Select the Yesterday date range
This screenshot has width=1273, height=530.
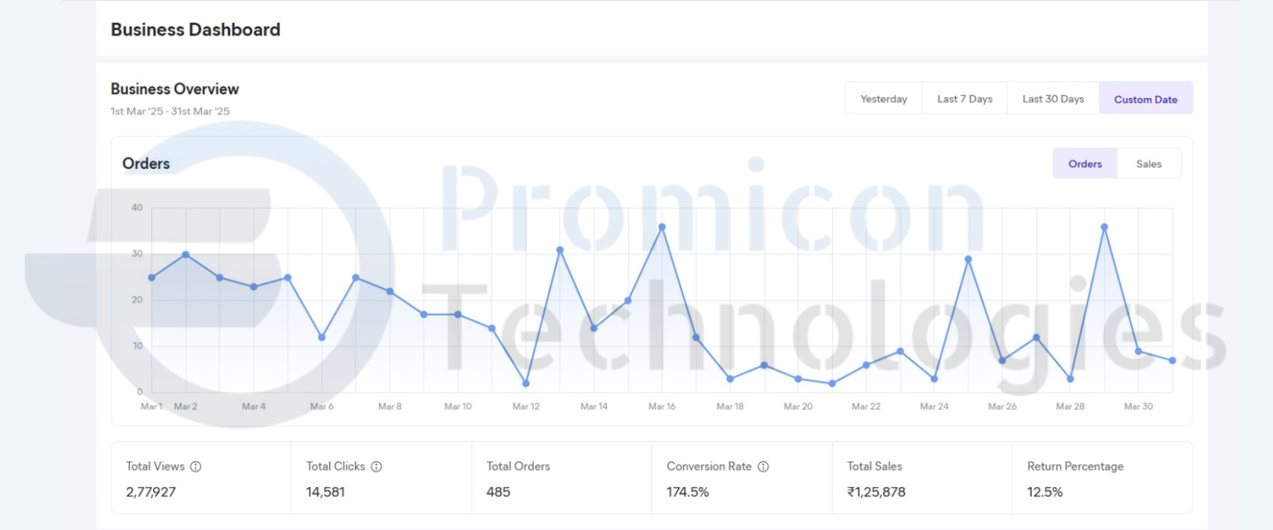pyautogui.click(x=883, y=99)
